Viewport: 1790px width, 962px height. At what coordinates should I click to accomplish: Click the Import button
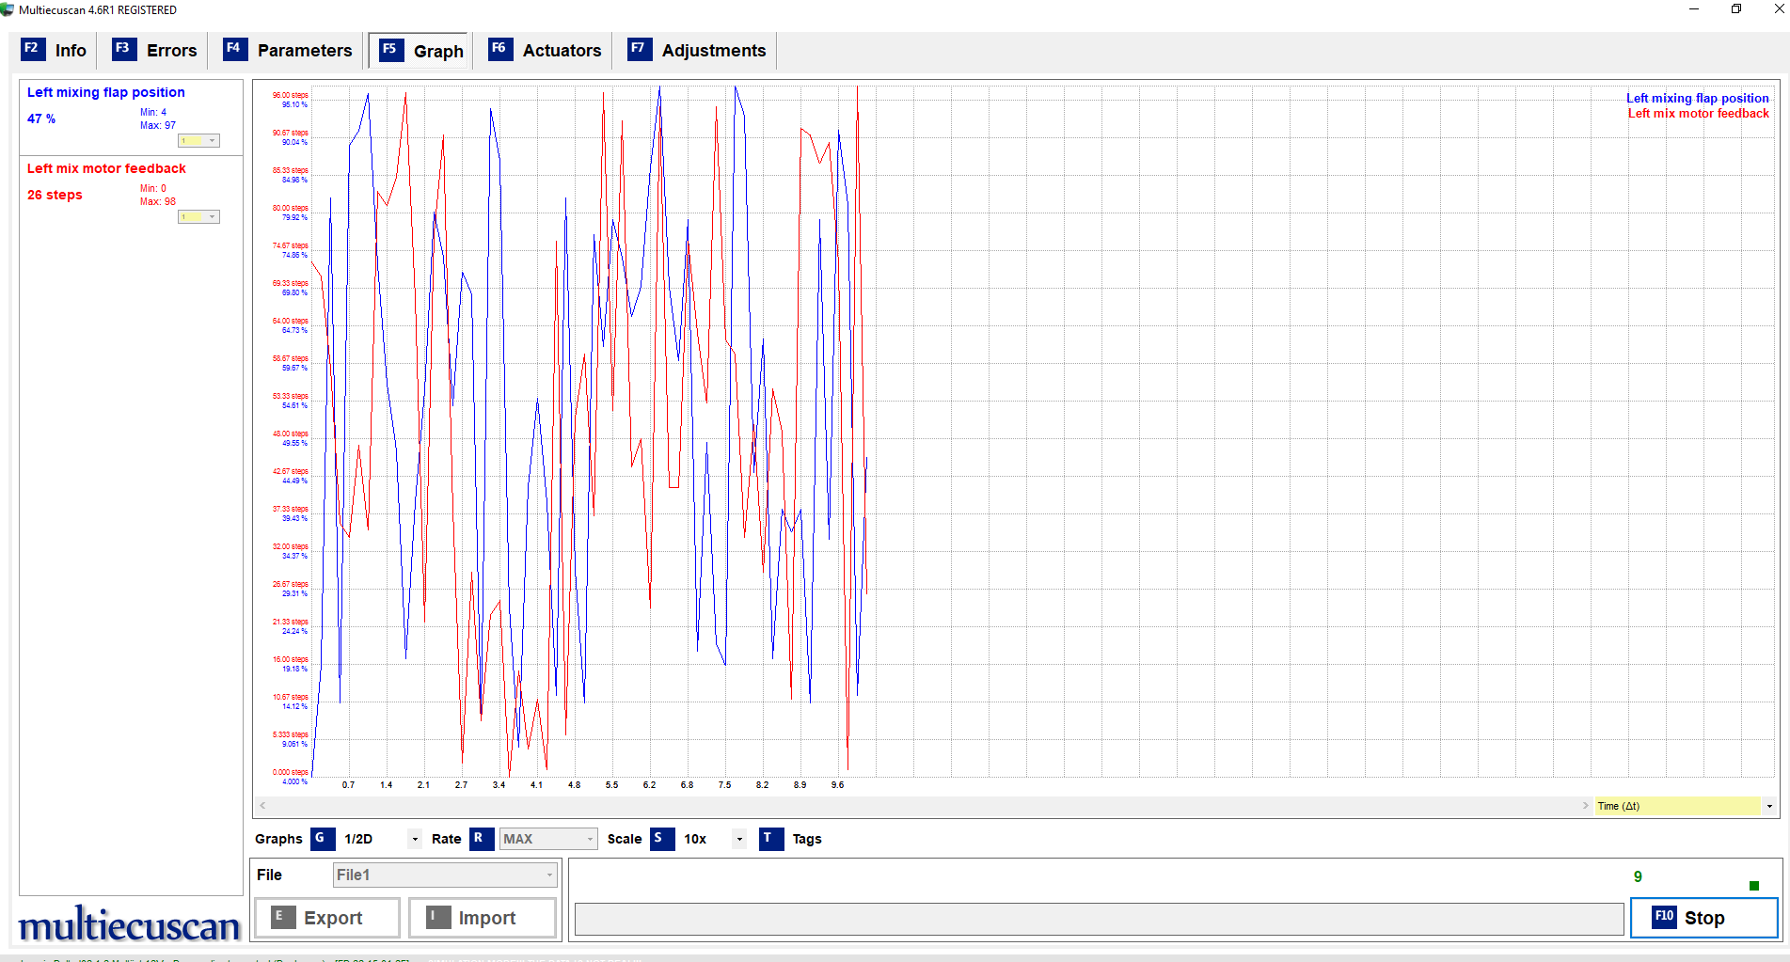pyautogui.click(x=482, y=917)
